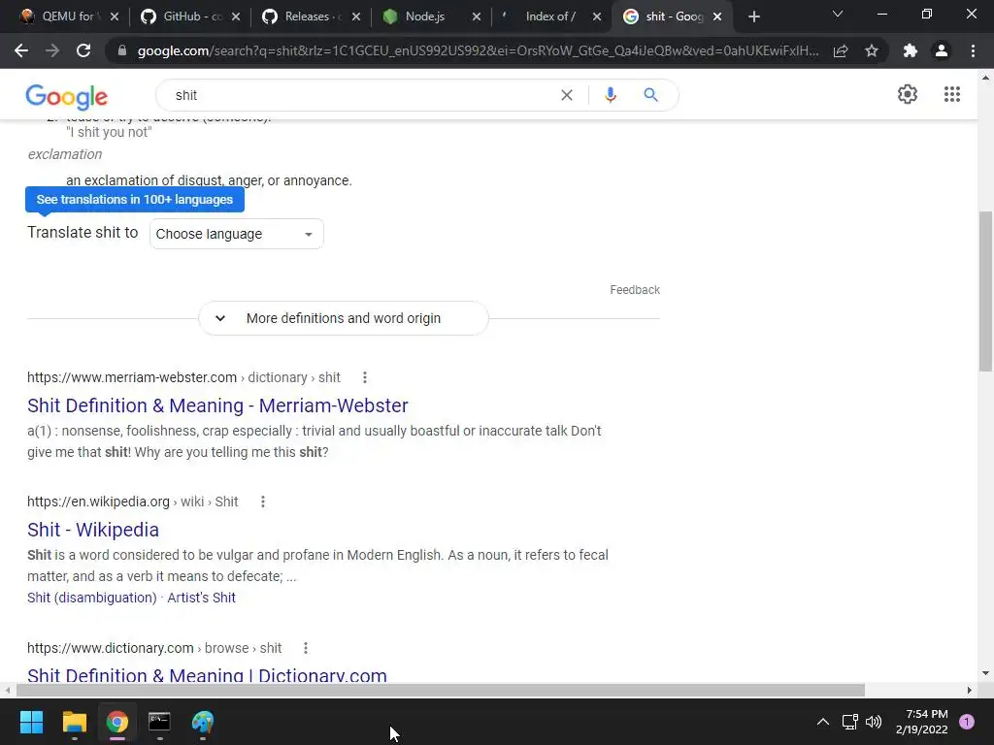
Task: Open the Chrome profile avatar
Action: point(942,50)
